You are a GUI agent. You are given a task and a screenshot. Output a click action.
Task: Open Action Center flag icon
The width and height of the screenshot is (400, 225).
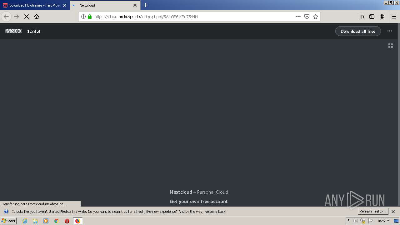point(370,221)
